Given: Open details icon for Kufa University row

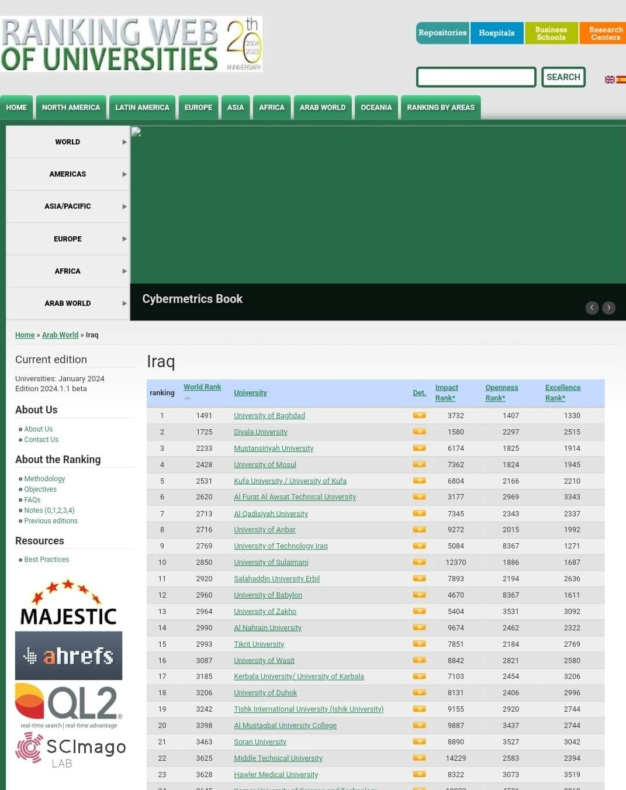Looking at the screenshot, I should 419,481.
